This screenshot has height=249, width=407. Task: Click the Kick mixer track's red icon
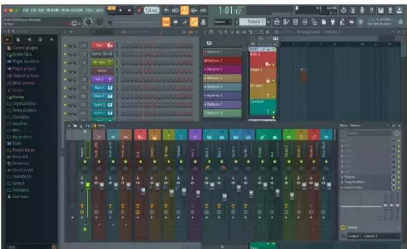[x=140, y=135]
